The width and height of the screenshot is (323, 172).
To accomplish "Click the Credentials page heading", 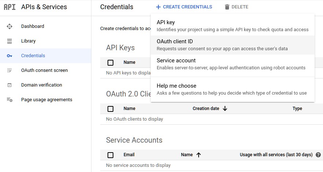I will click(x=117, y=7).
